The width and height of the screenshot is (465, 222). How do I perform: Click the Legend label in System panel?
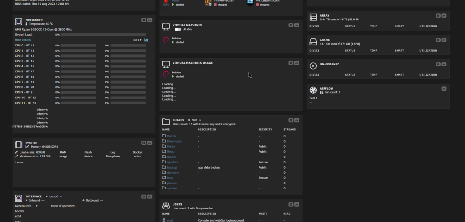[x=19, y=163]
